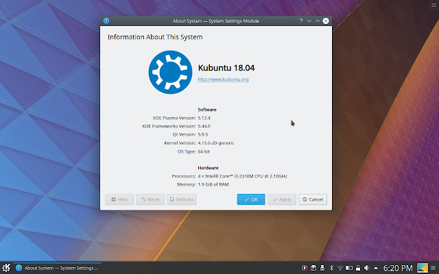Click the Cancel button
This screenshot has height=274, width=439.
(x=313, y=199)
